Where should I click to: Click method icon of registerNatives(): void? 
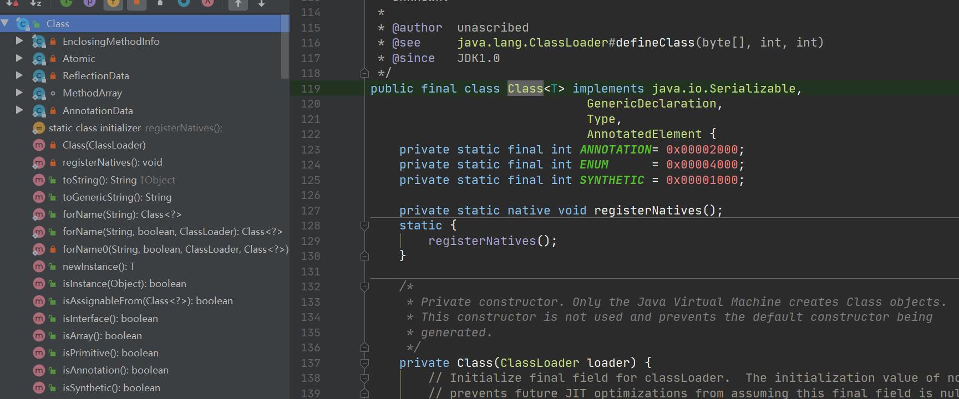[39, 162]
